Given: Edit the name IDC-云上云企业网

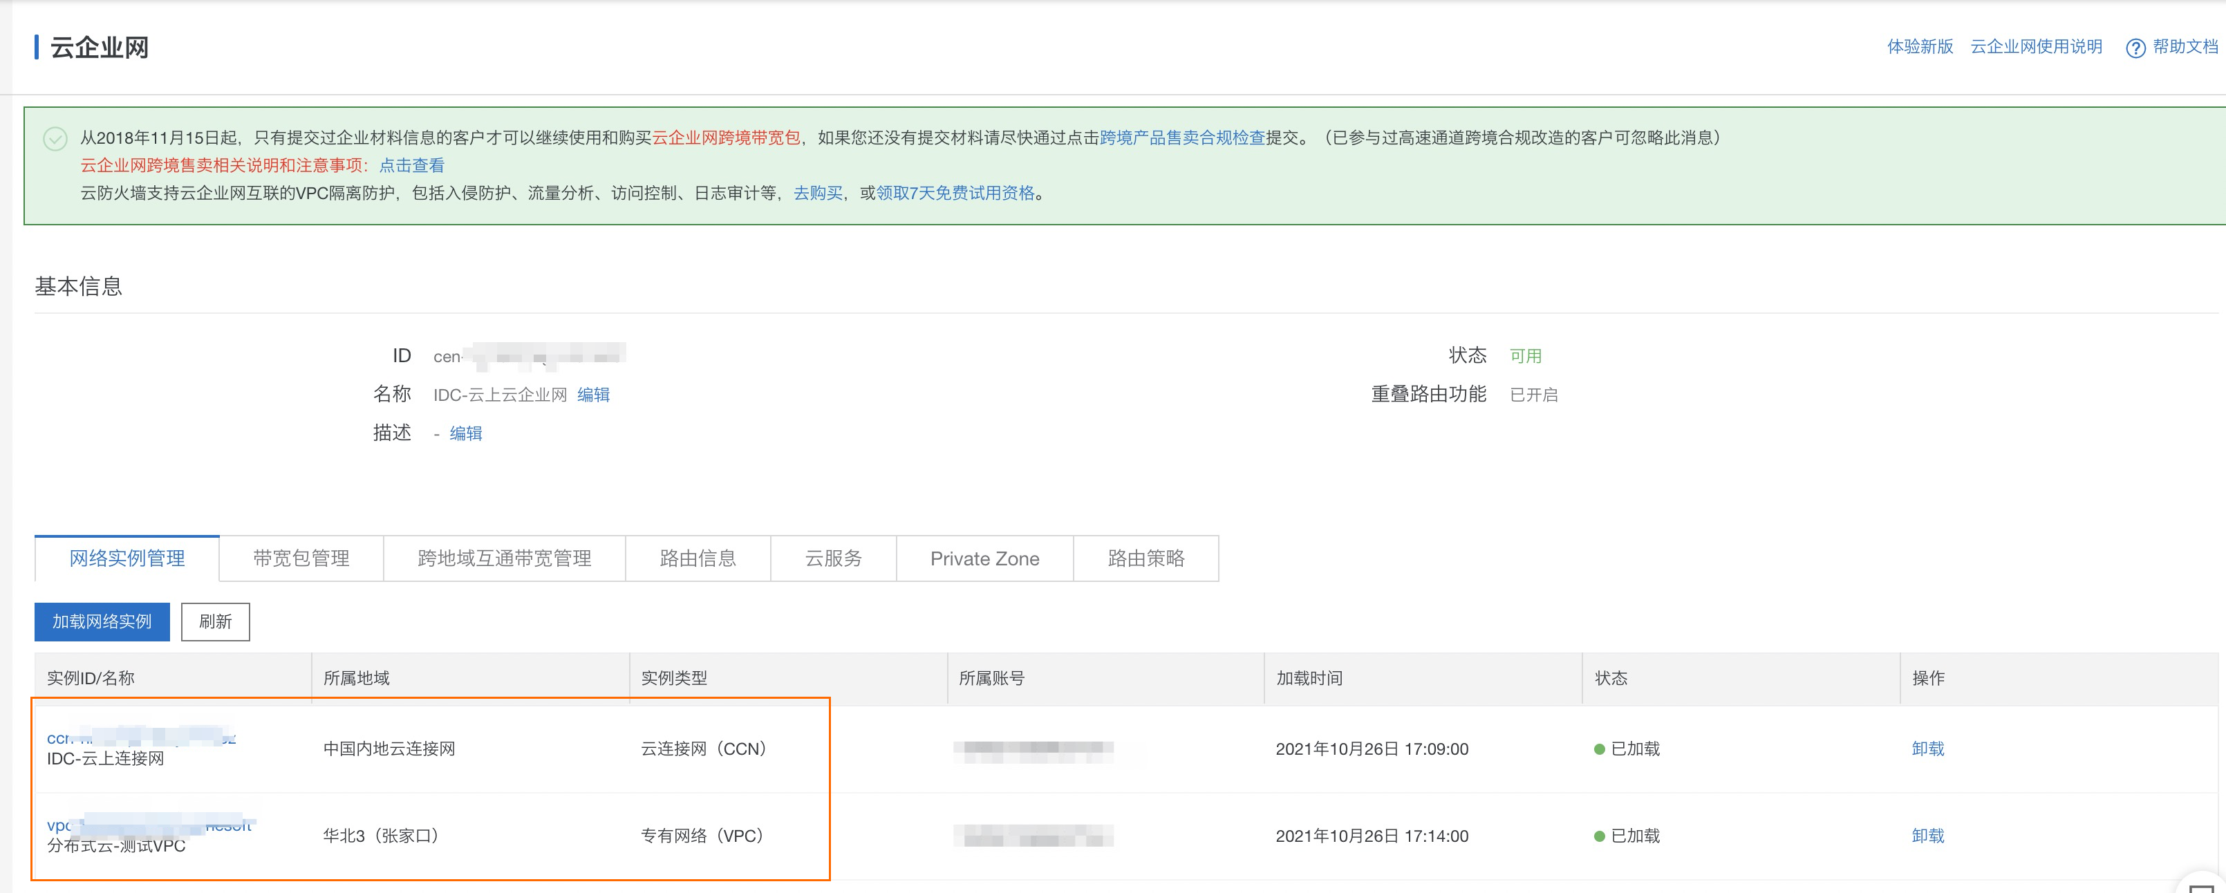Looking at the screenshot, I should 593,395.
